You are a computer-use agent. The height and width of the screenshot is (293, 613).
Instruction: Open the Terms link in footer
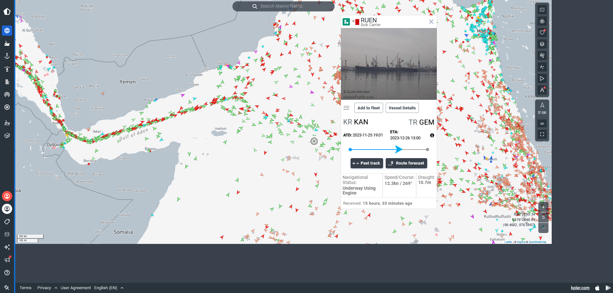pyautogui.click(x=26, y=288)
